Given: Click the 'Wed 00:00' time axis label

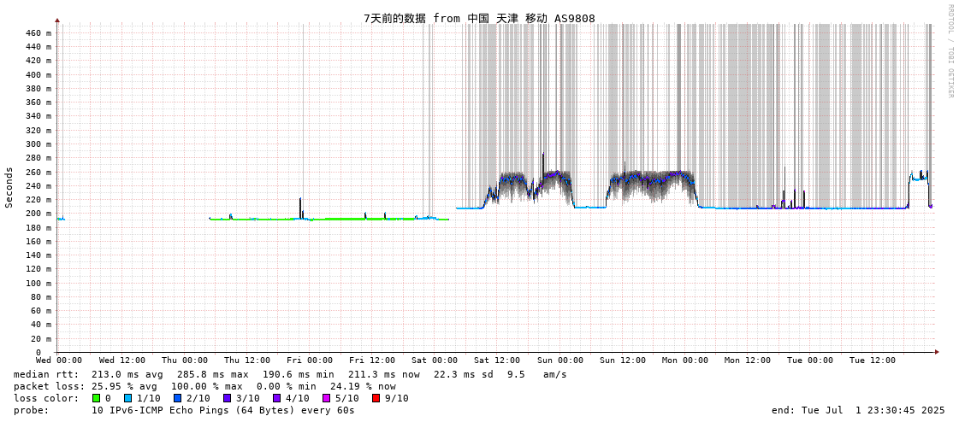Looking at the screenshot, I should [x=59, y=361].
